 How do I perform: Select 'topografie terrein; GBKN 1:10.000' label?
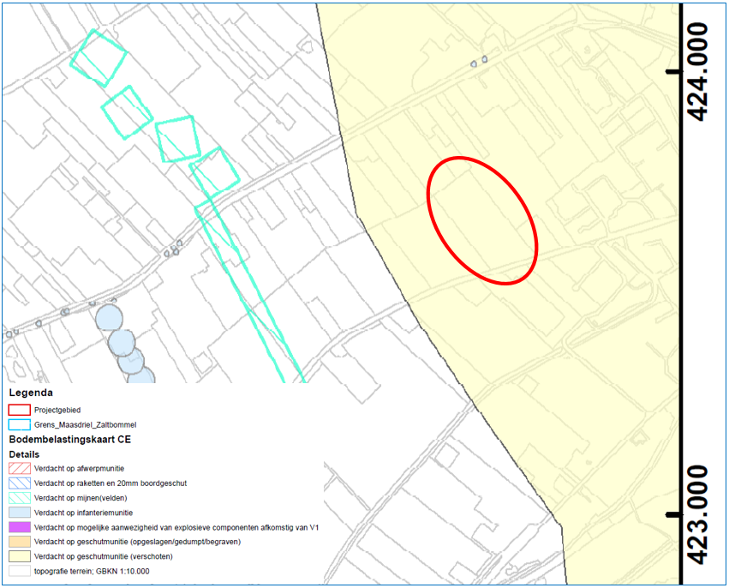[x=92, y=571]
